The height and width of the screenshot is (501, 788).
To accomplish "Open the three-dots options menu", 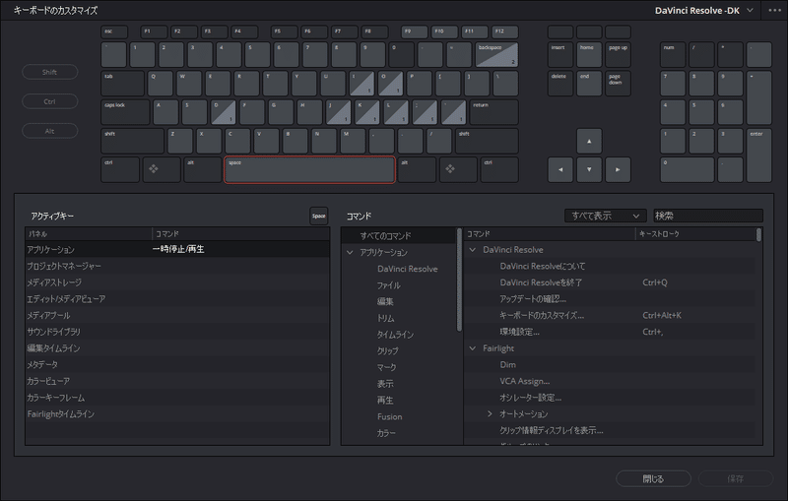I will pyautogui.click(x=774, y=10).
